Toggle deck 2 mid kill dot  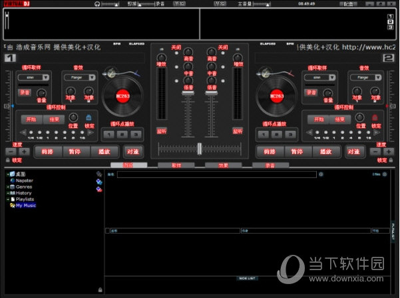point(223,67)
